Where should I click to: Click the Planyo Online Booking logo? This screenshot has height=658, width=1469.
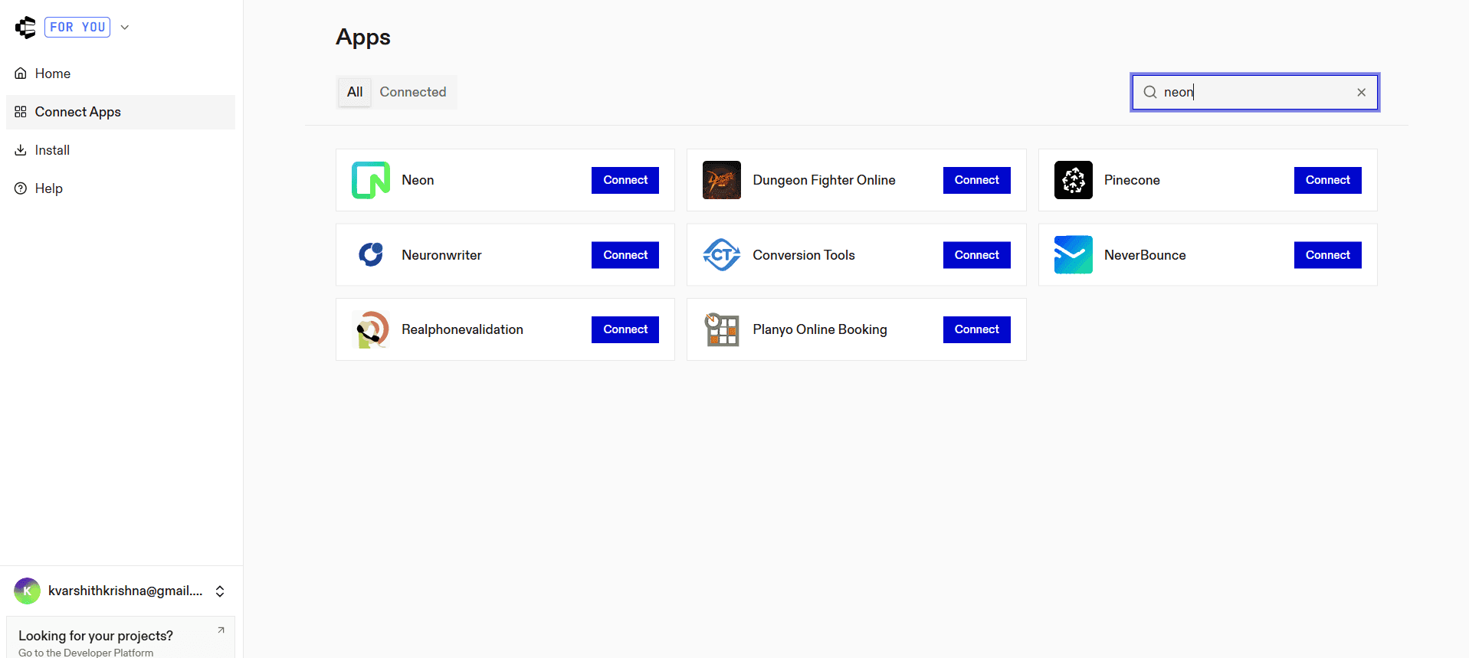[722, 329]
